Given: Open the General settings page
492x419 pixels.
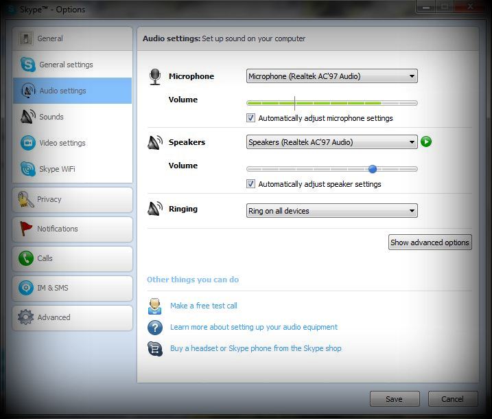Looking at the screenshot, I should pyautogui.click(x=73, y=65).
